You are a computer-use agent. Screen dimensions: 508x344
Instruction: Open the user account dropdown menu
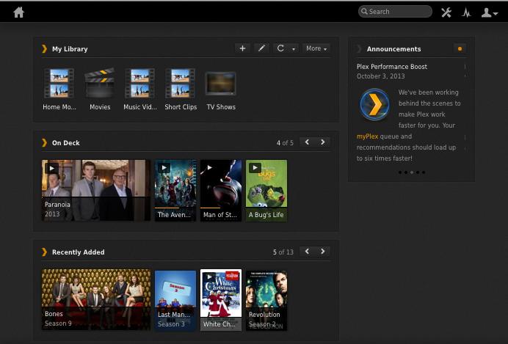click(x=489, y=12)
